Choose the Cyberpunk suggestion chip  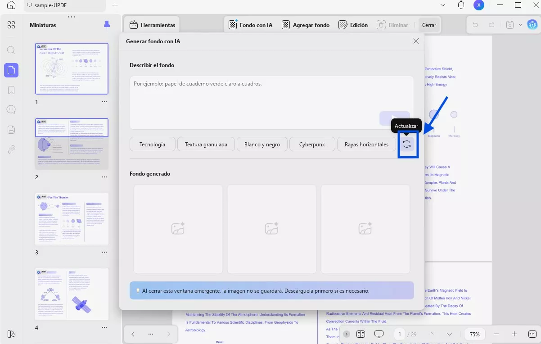[312, 144]
